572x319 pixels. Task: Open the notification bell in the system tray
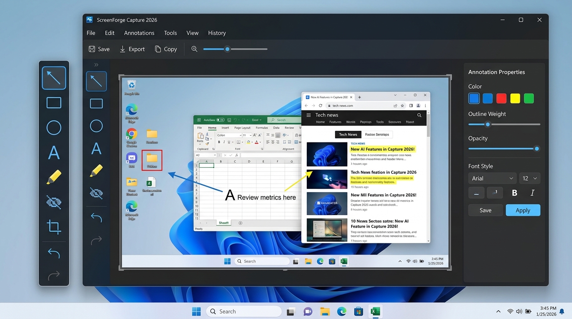[562, 312]
